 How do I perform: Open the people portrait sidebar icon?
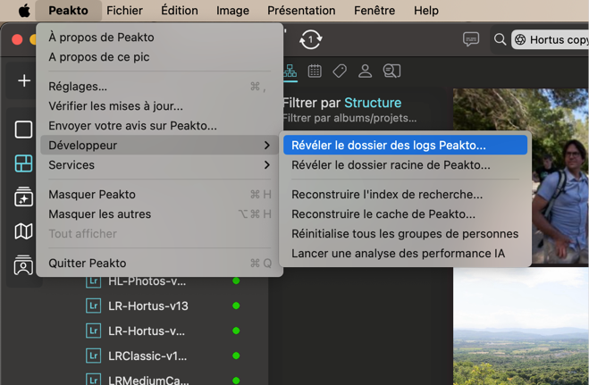pos(23,265)
